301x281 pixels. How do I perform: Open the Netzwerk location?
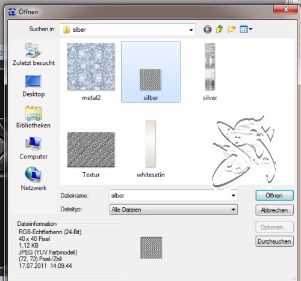click(34, 179)
